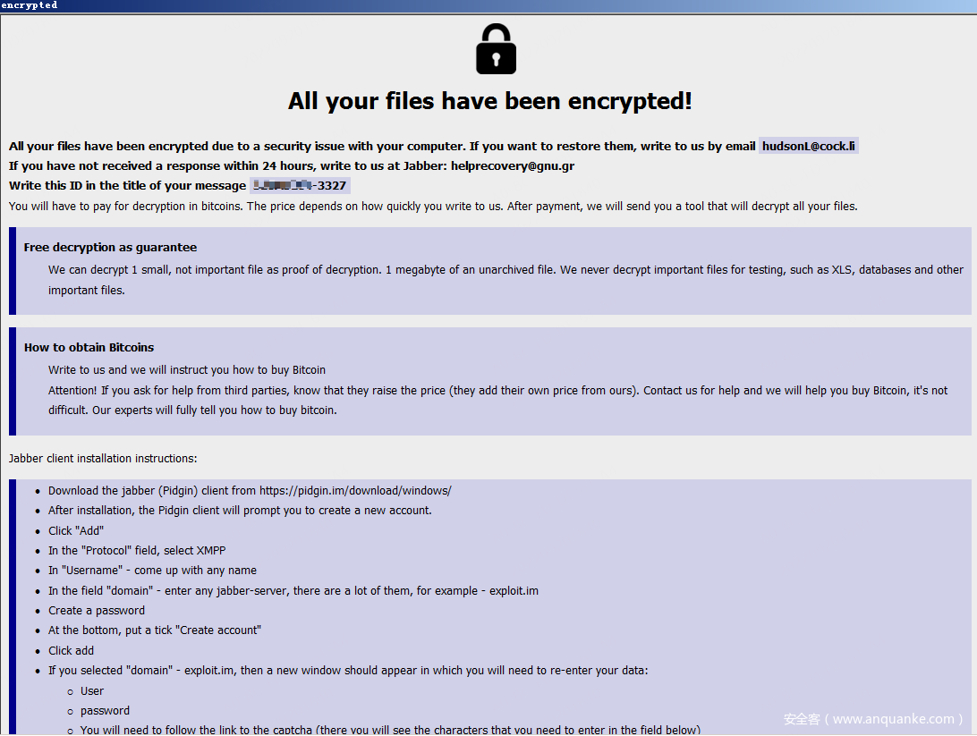This screenshot has height=736, width=977.
Task: Click the Jabber address helprecovery@gnu.gr
Action: click(x=513, y=165)
